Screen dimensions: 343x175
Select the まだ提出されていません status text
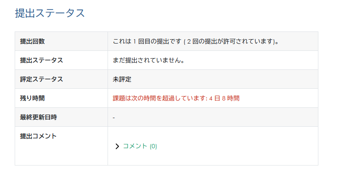[149, 60]
